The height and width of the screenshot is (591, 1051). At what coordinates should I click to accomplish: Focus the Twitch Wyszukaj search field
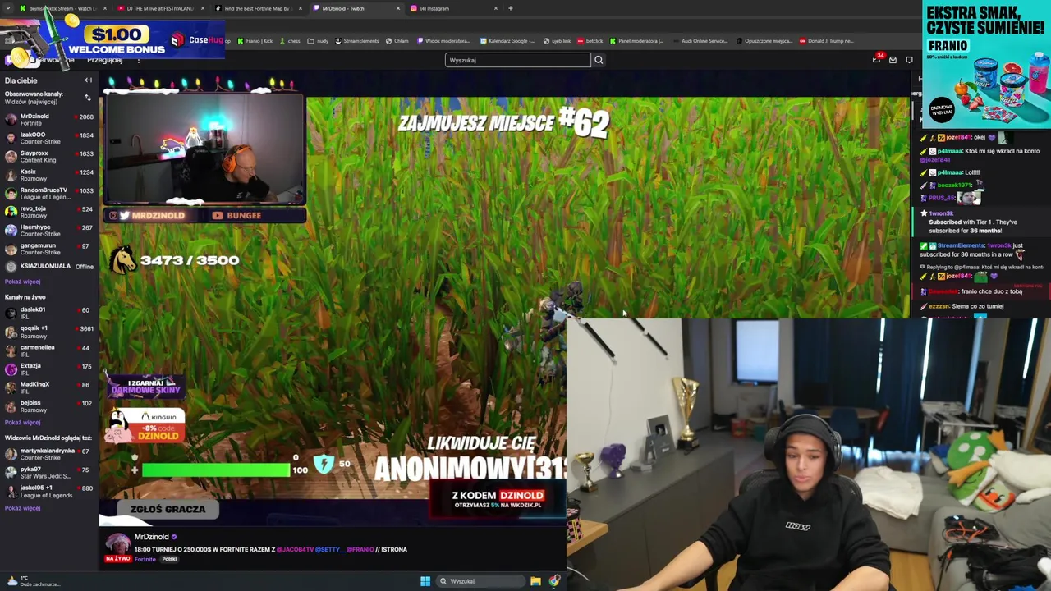click(x=518, y=60)
